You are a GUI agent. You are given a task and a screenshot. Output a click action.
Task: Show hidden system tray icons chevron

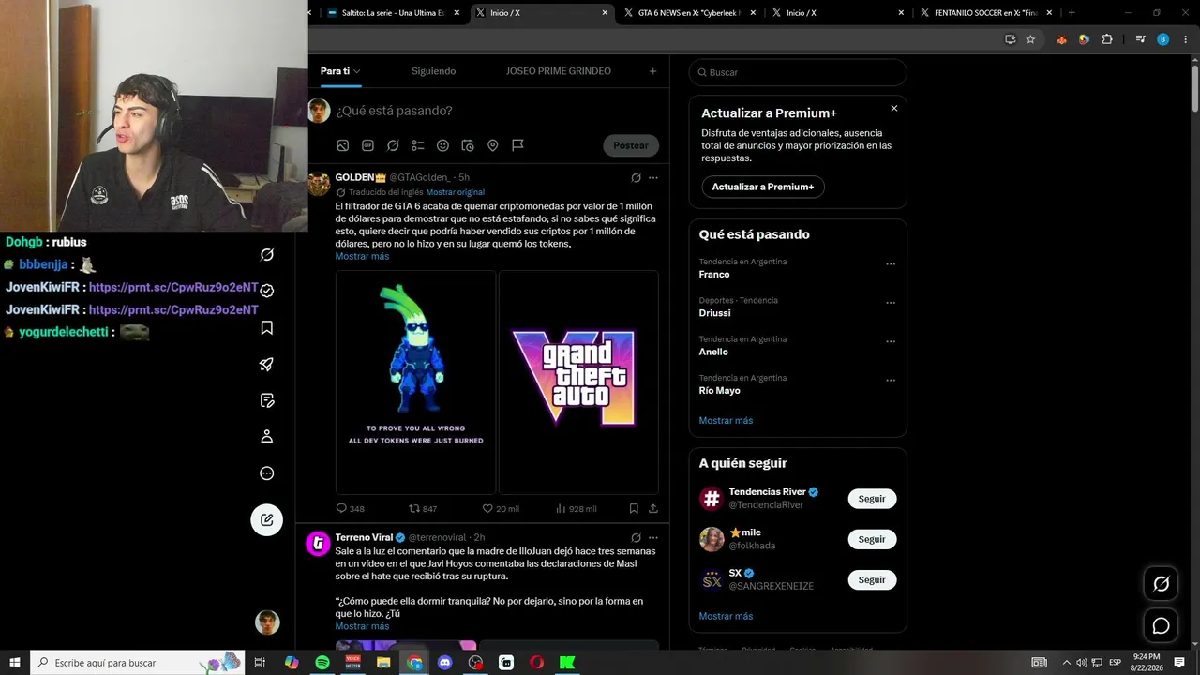1066,663
